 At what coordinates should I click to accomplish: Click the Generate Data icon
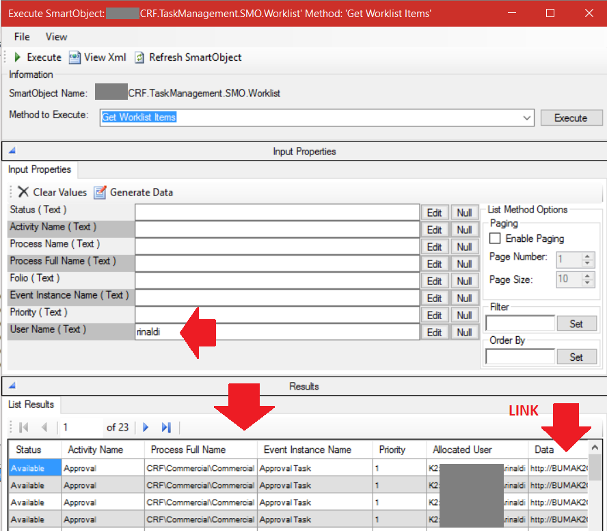click(x=100, y=192)
